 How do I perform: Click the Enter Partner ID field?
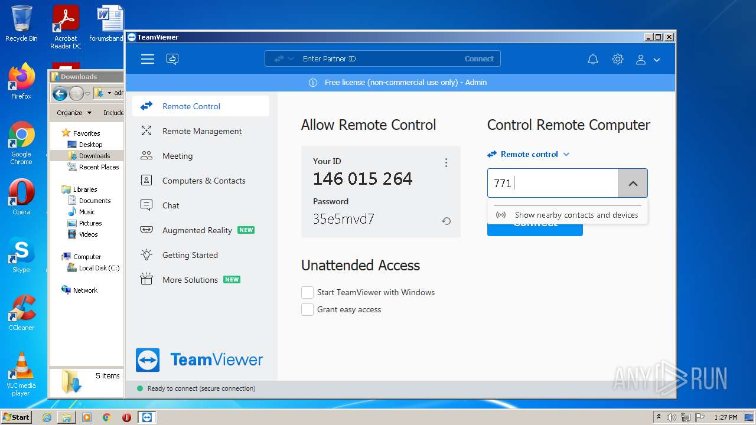(x=378, y=58)
